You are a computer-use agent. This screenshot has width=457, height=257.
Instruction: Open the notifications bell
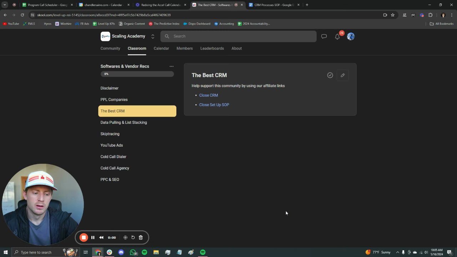pyautogui.click(x=337, y=36)
